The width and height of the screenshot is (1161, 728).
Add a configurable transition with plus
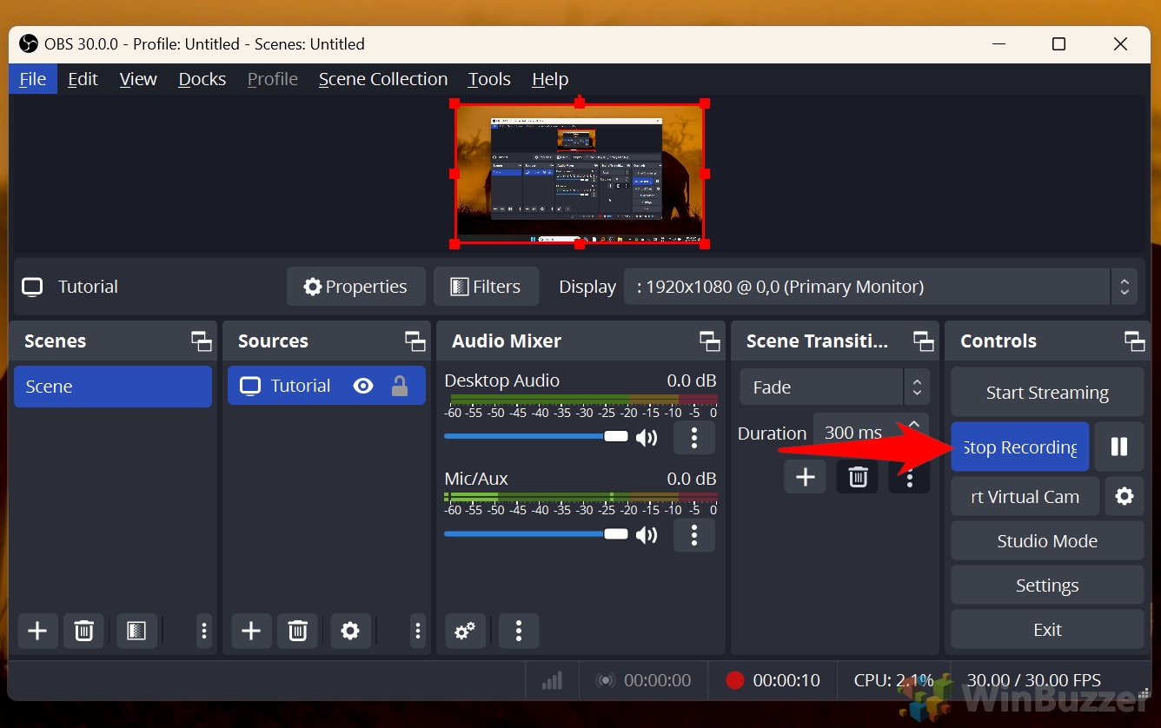pos(805,476)
